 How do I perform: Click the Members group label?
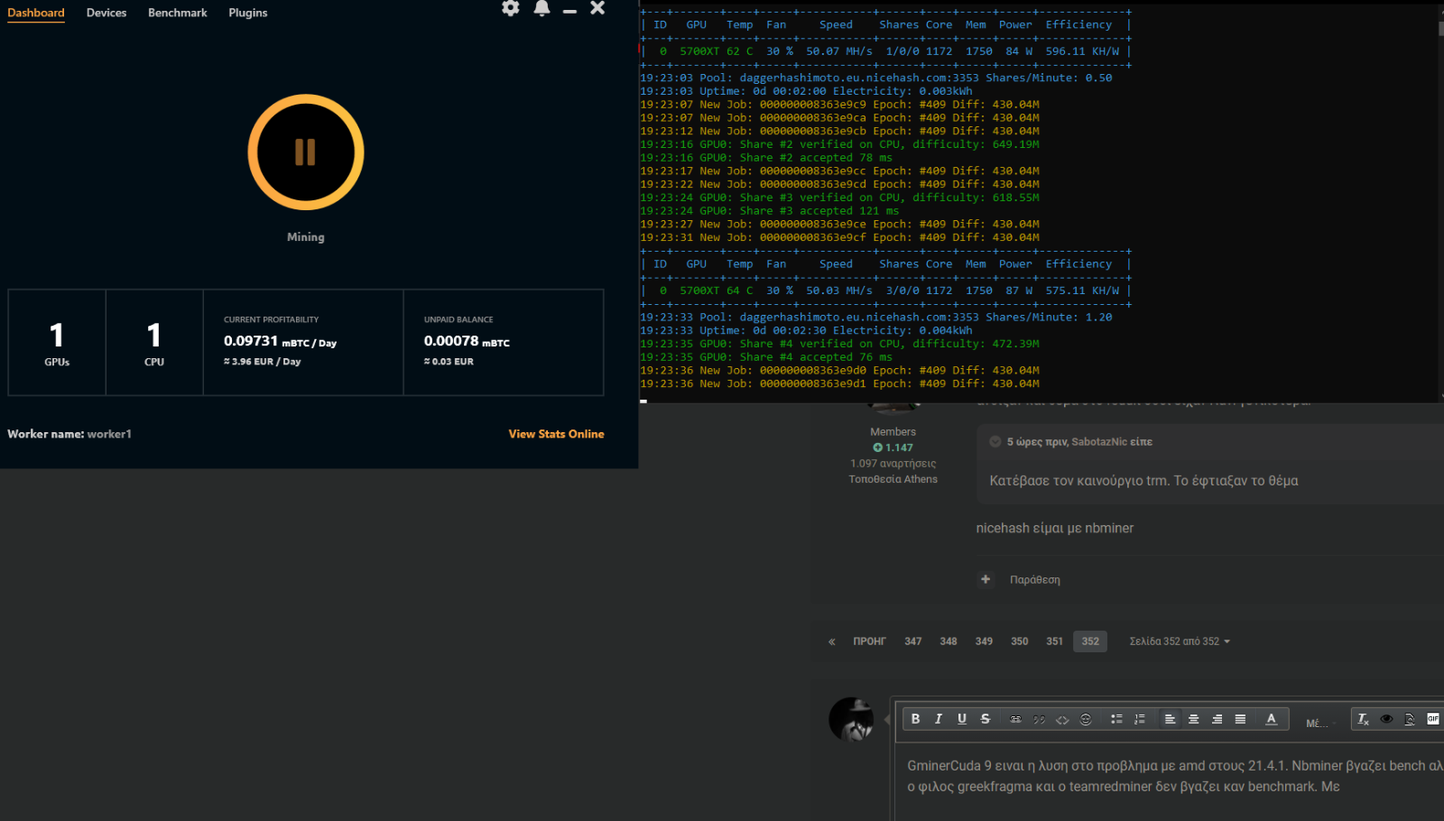pos(893,432)
